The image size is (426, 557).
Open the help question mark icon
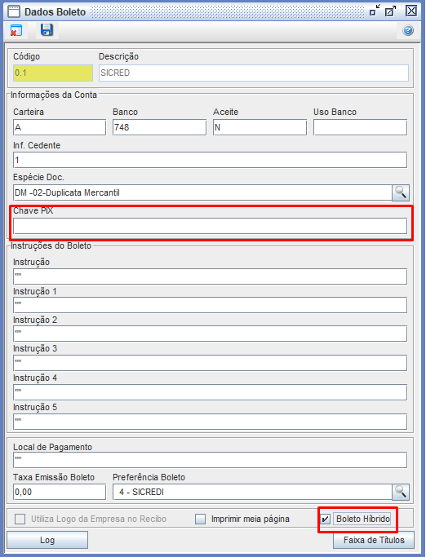click(408, 30)
